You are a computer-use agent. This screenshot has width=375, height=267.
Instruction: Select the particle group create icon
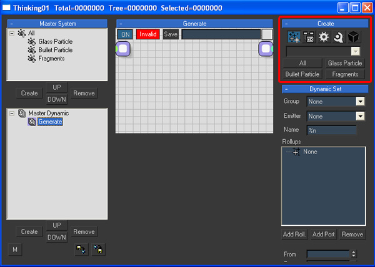coord(294,37)
